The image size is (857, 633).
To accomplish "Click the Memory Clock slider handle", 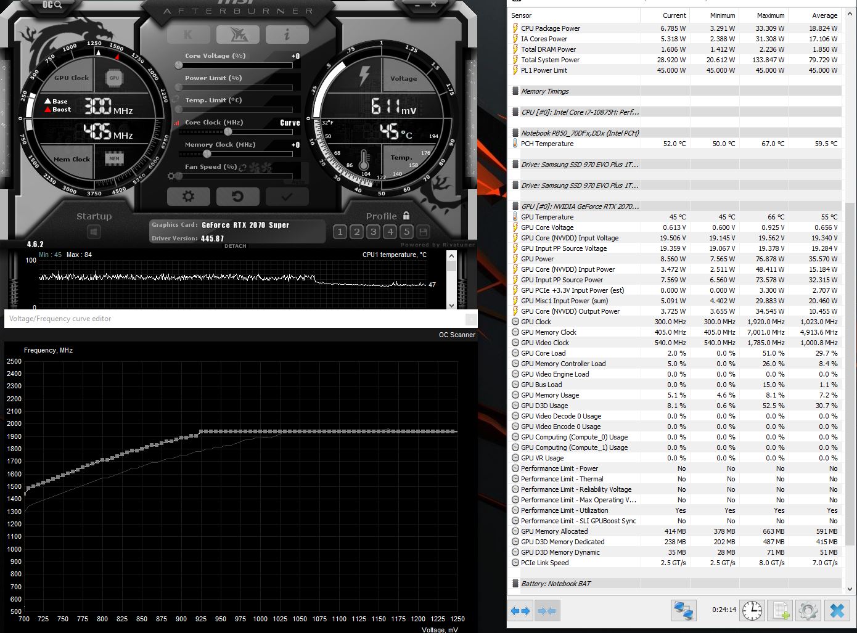I will (x=207, y=154).
